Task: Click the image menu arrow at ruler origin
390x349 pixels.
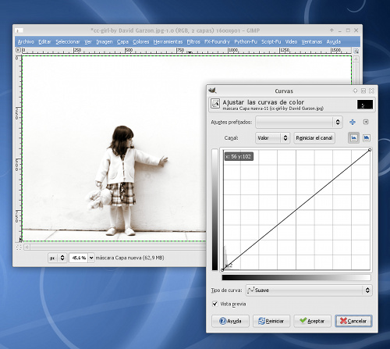Action: (x=18, y=50)
